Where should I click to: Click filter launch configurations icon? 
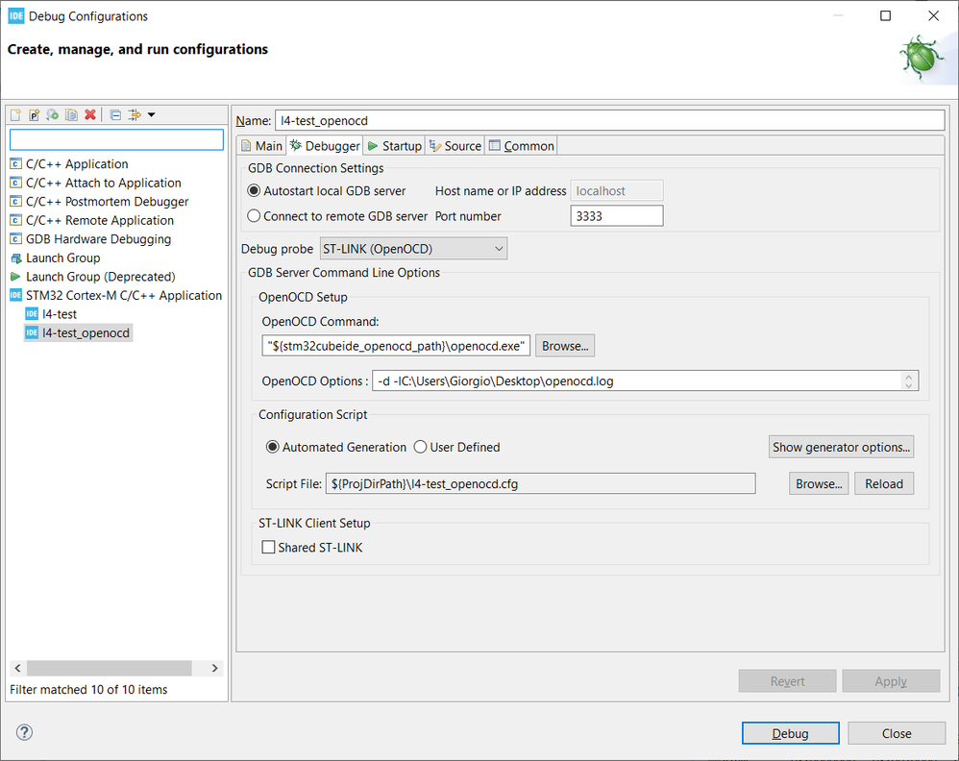[134, 114]
